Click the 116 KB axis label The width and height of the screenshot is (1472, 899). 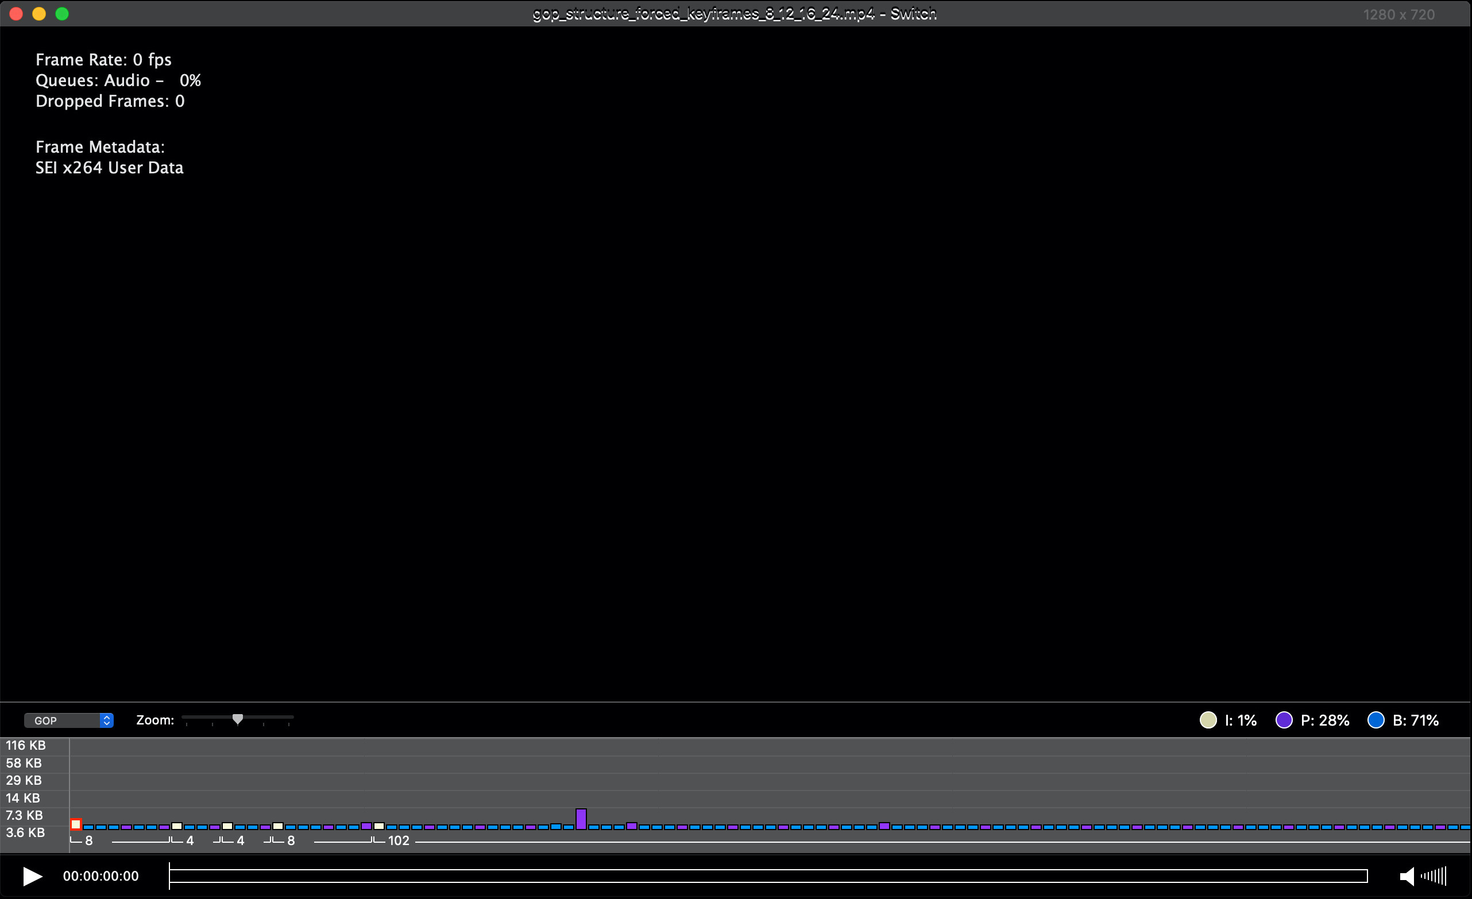coord(26,745)
